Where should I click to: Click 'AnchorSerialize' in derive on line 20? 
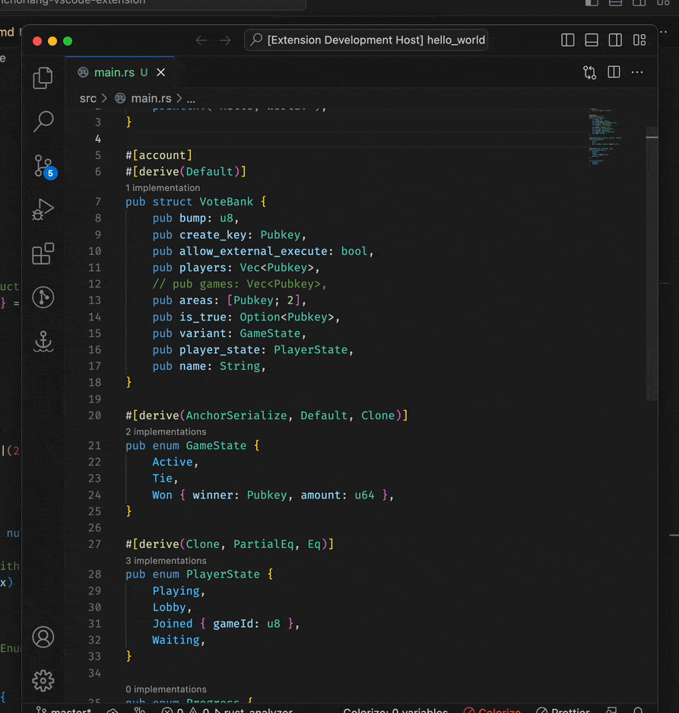(x=236, y=415)
